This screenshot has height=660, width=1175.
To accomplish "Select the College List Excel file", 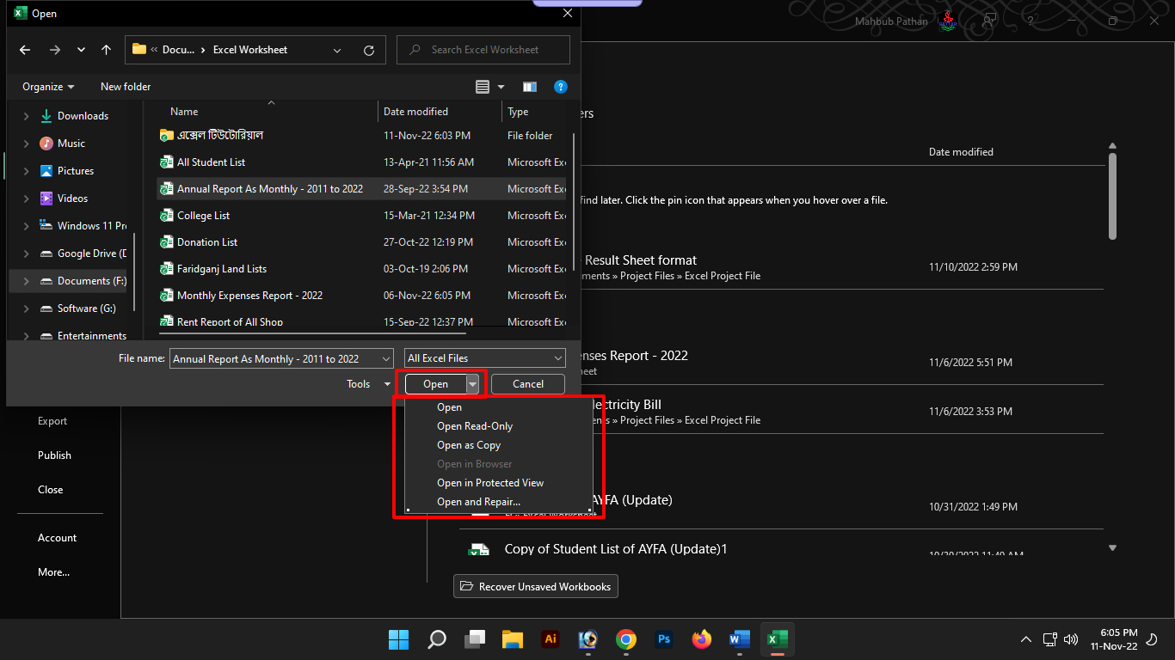I will (x=203, y=216).
